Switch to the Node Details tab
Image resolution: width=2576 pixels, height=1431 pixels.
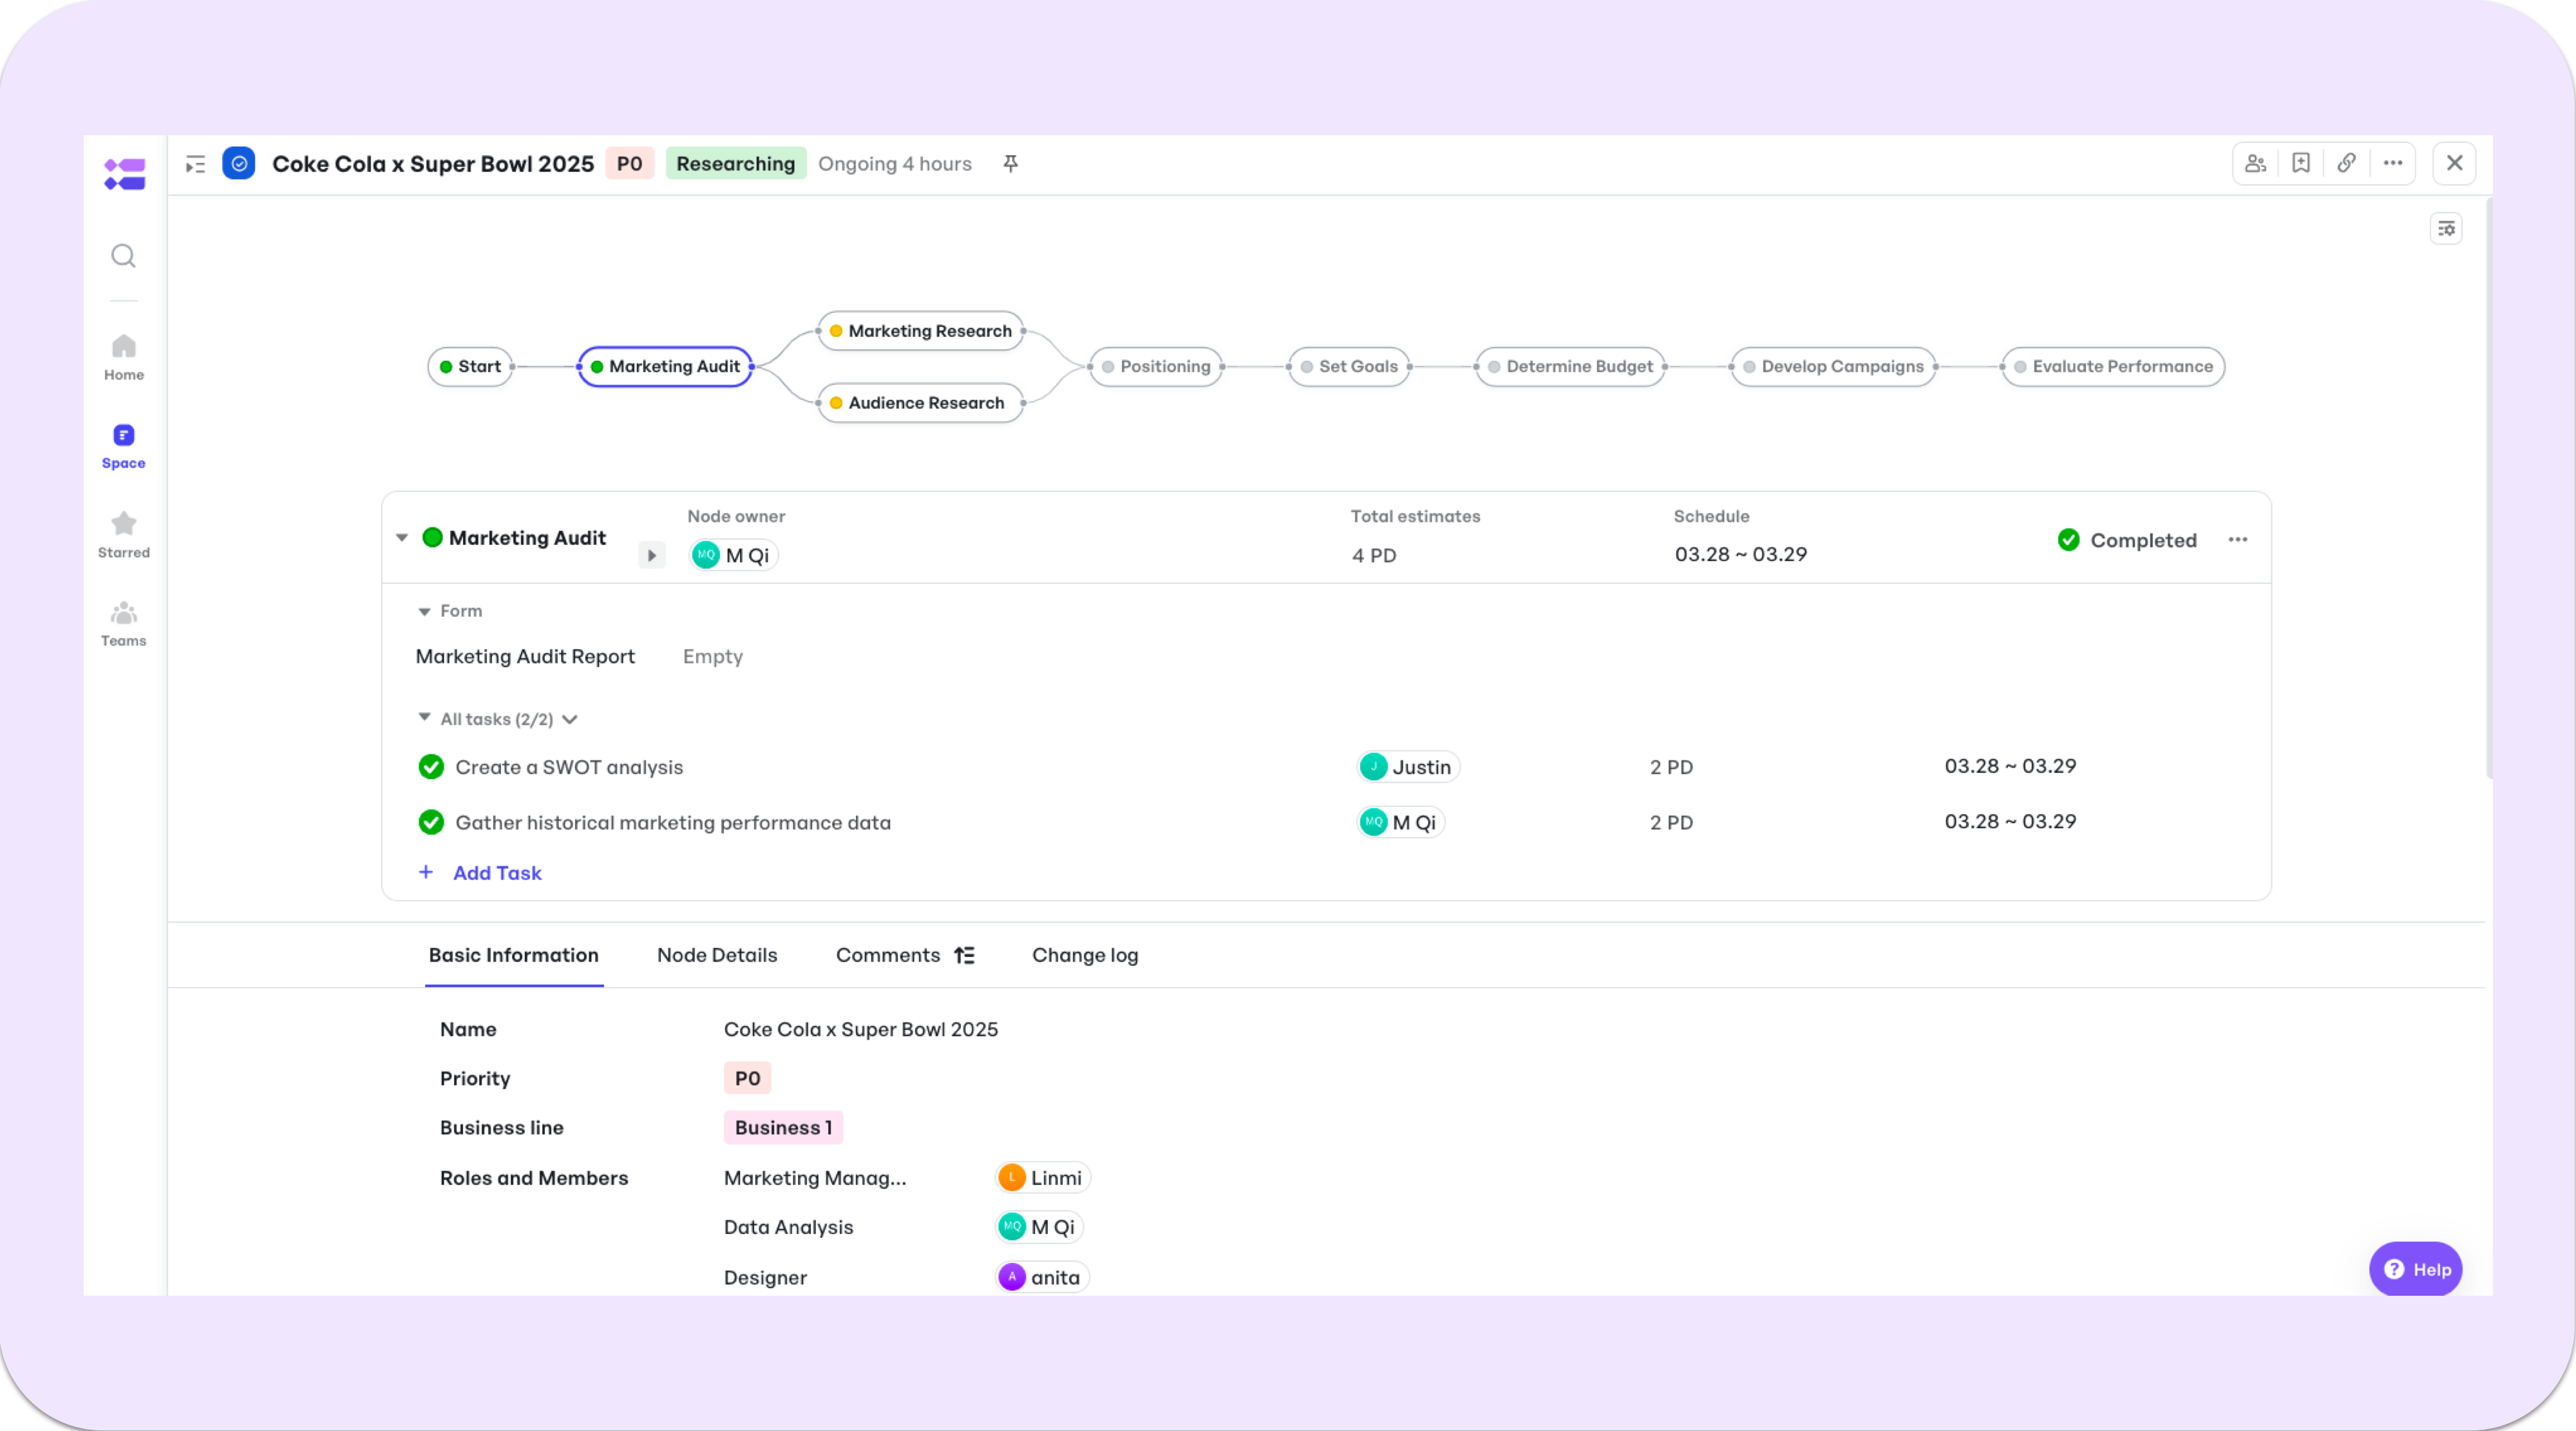click(717, 956)
